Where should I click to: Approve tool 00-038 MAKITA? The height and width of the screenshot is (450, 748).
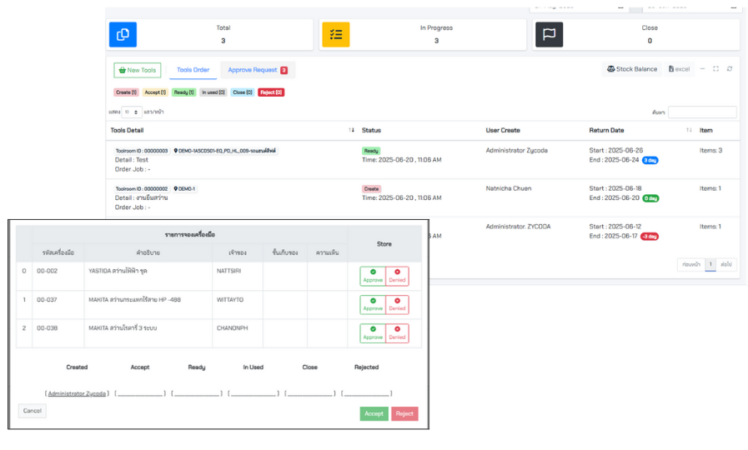tap(372, 333)
